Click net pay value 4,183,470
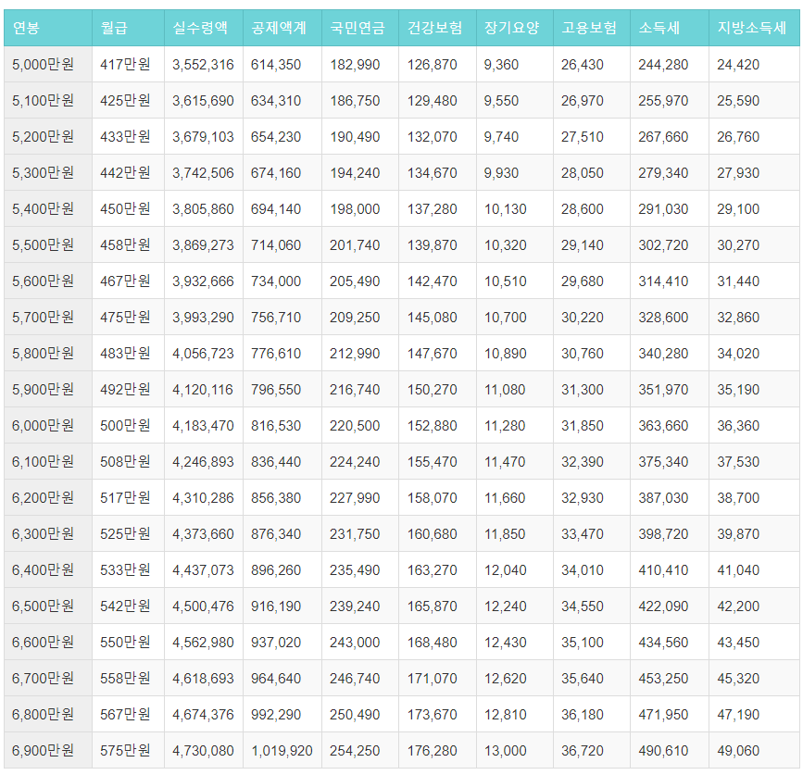 (x=203, y=426)
